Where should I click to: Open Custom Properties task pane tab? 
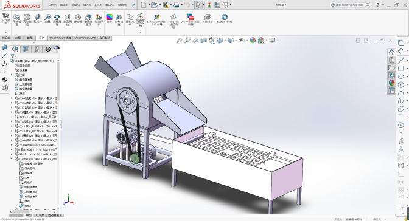(x=391, y=90)
